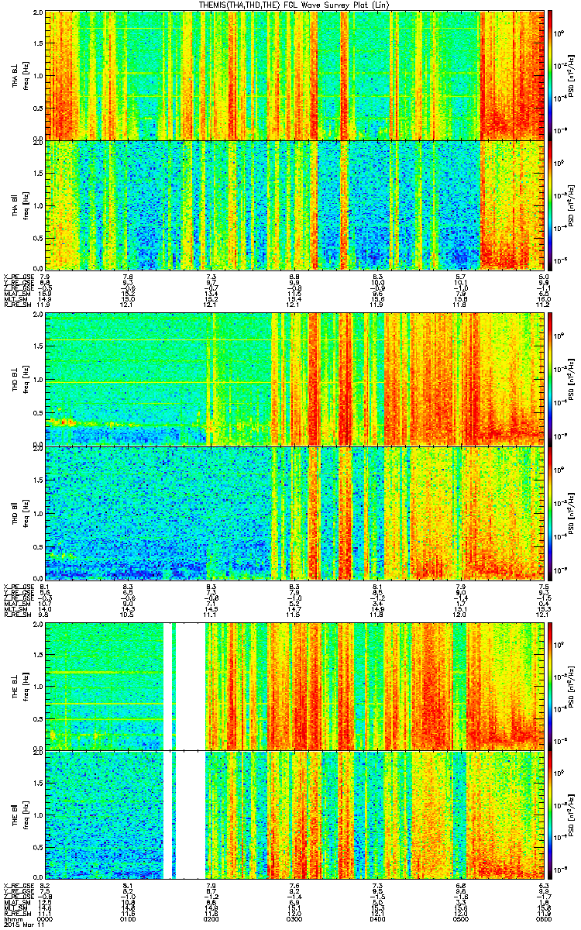The image size is (581, 930).
Task: Click the 2.0 frequency tick on THE B-perpendicular axis
Action: click(37, 625)
